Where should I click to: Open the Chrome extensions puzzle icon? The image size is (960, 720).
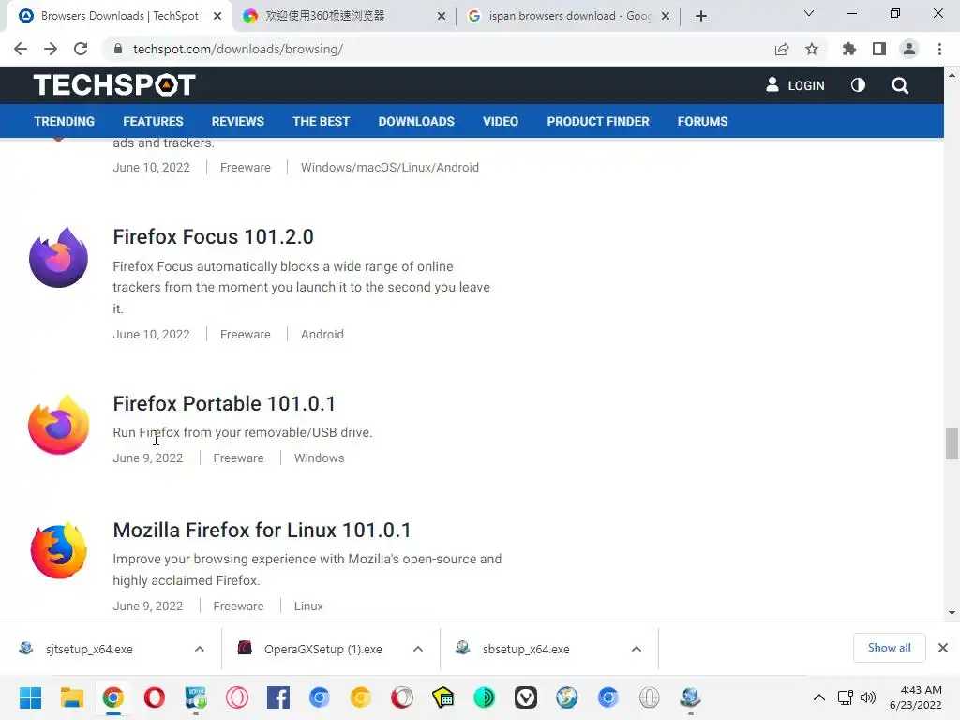(849, 49)
